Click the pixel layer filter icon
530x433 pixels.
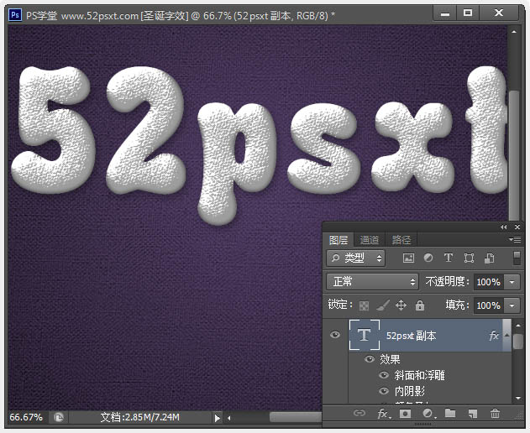(x=408, y=258)
